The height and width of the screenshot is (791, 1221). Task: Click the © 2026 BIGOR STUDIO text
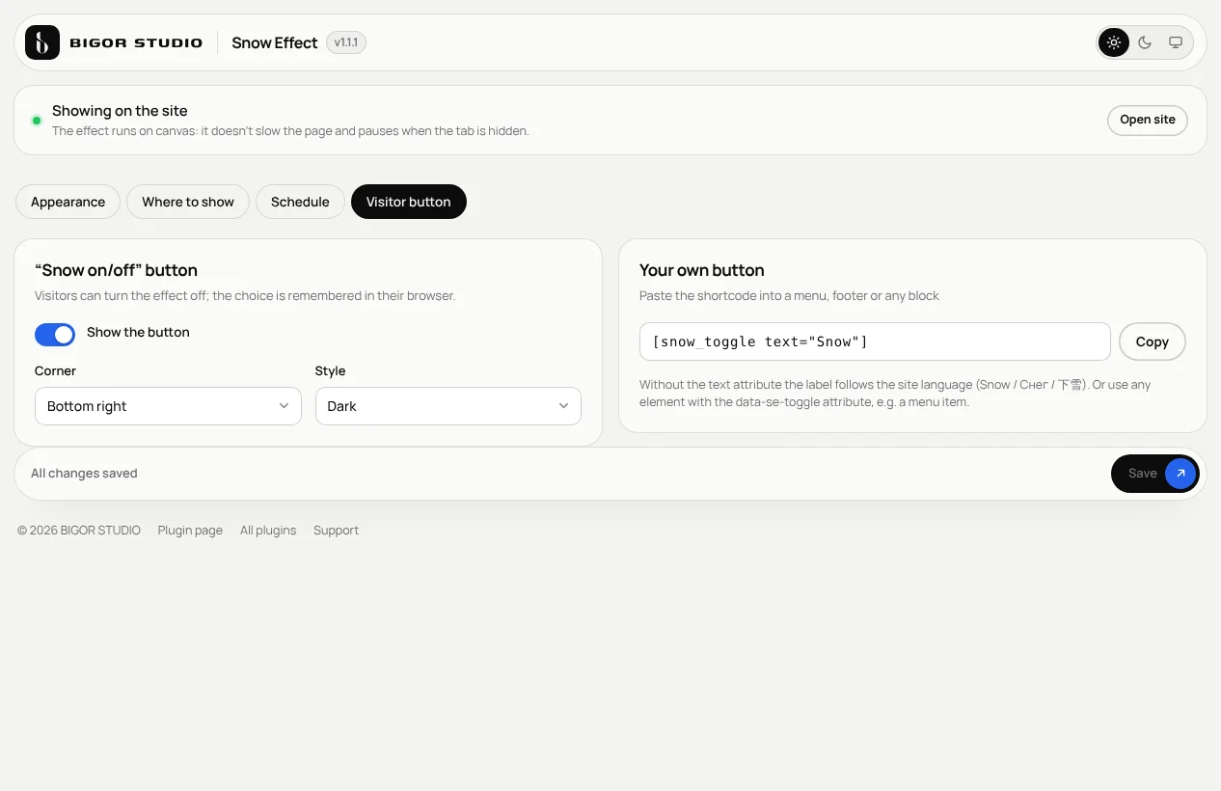[x=79, y=531]
